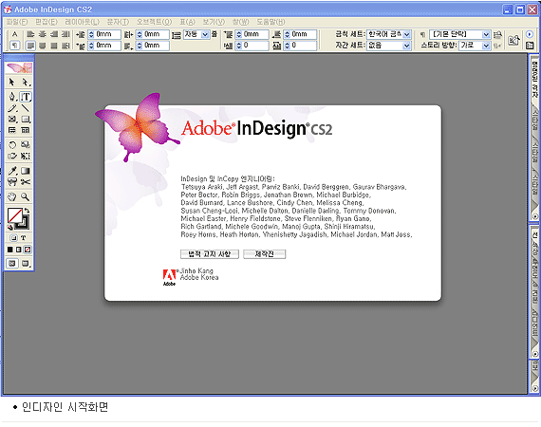Open the 자간 세트 dropdown
Image resolution: width=541 pixels, height=427 pixels.
click(x=407, y=46)
